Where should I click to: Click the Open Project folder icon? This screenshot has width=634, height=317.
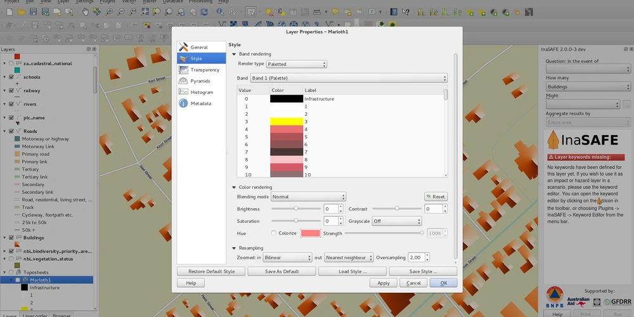[x=22, y=12]
